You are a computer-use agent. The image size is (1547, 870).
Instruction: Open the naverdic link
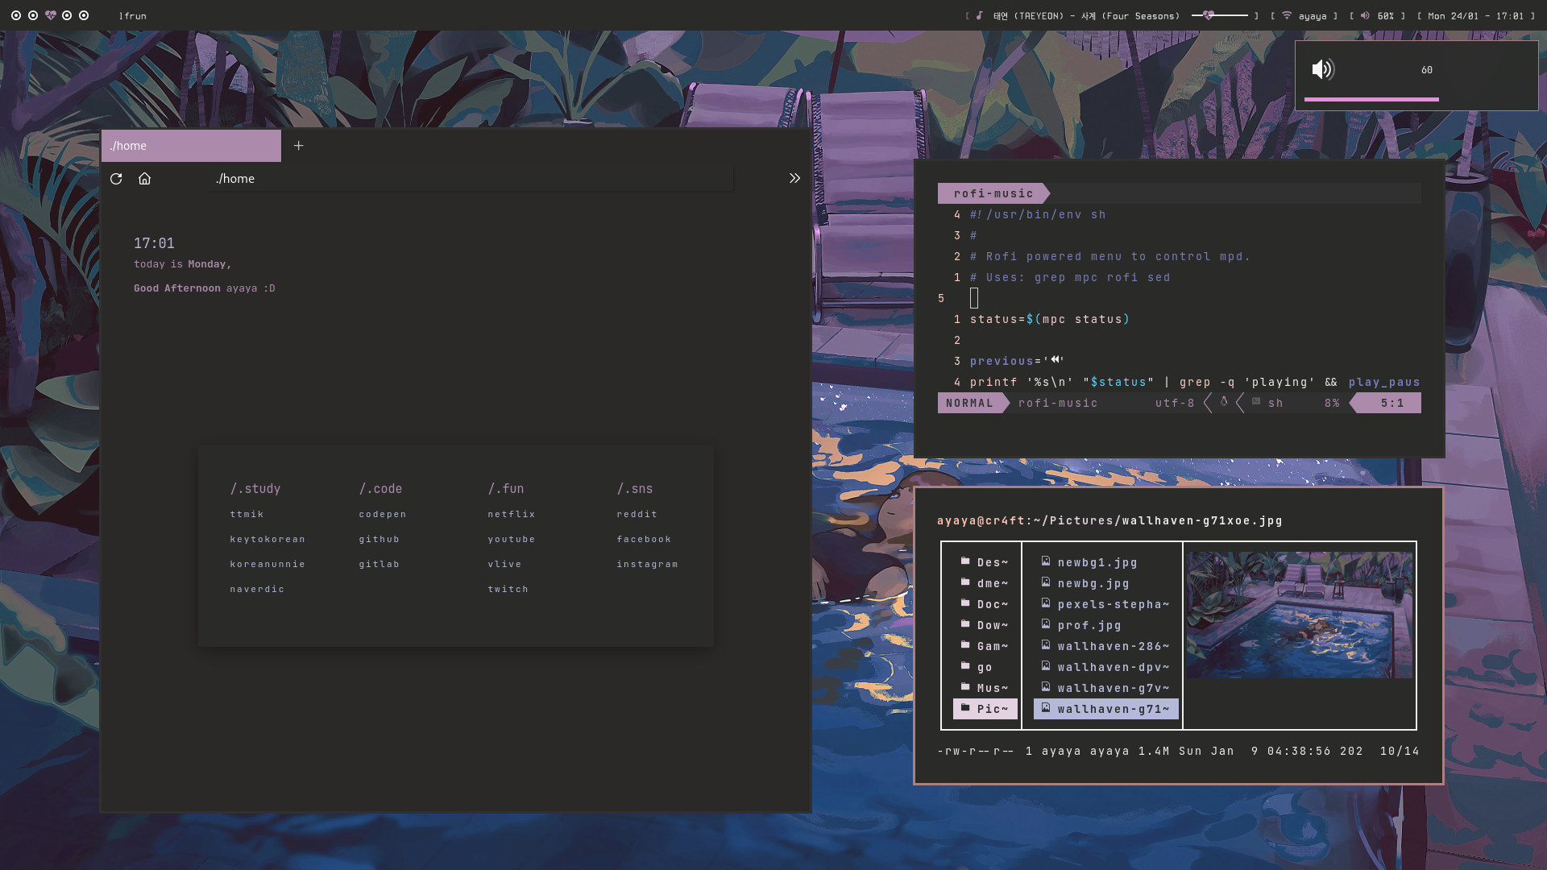pyautogui.click(x=257, y=589)
